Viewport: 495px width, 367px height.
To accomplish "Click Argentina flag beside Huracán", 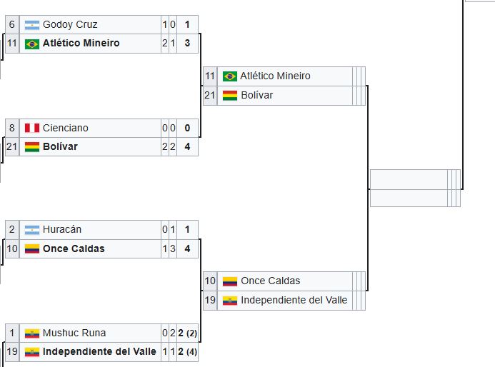I will click(31, 230).
